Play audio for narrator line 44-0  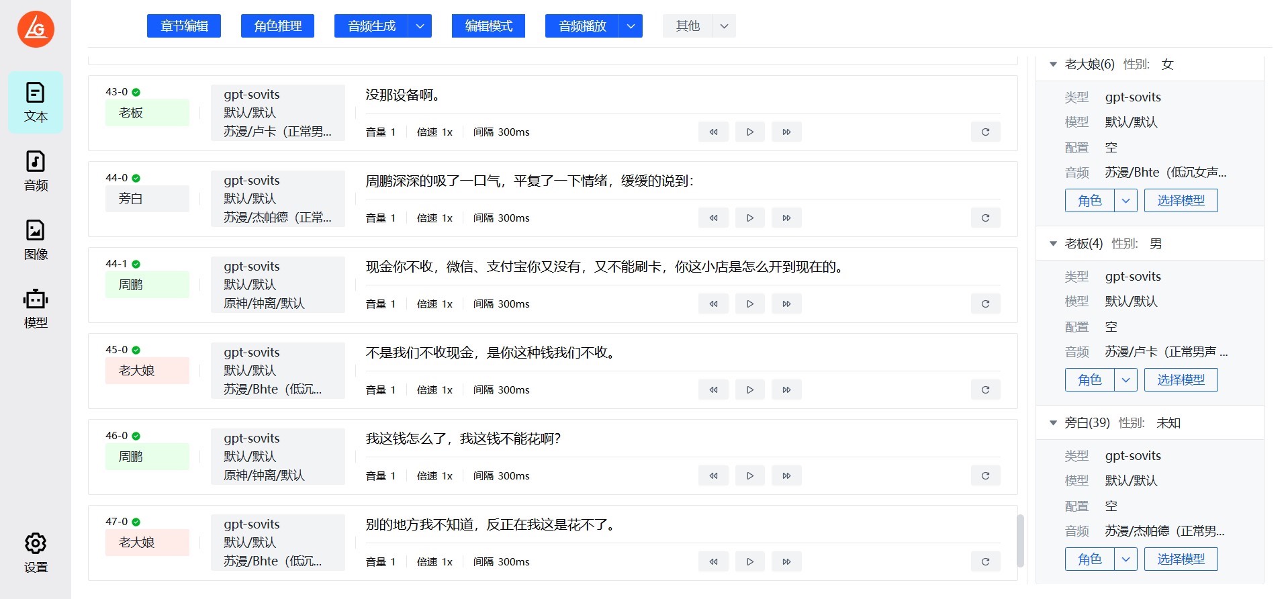750,218
